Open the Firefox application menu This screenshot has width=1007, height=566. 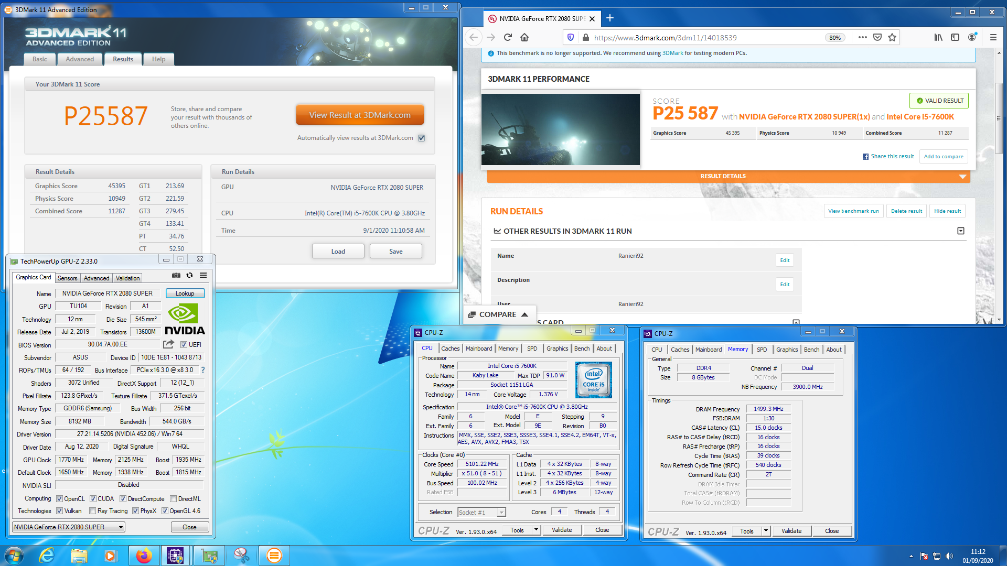pyautogui.click(x=993, y=37)
